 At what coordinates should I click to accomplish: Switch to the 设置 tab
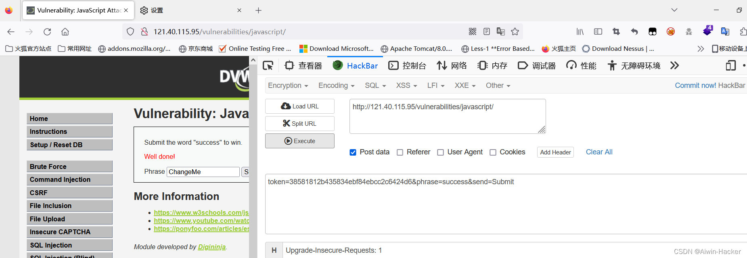click(191, 10)
